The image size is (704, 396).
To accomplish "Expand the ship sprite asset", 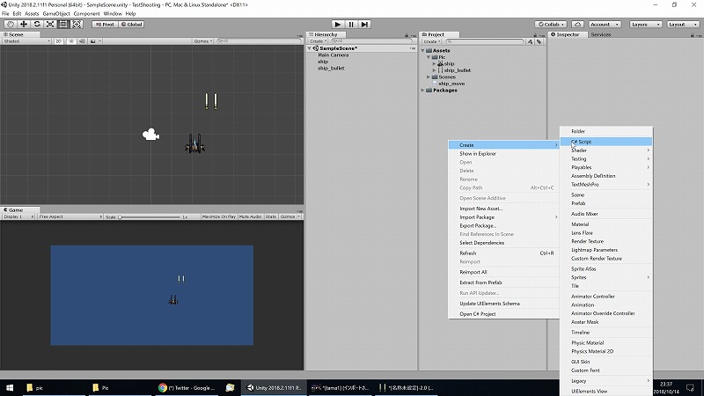I will point(434,63).
